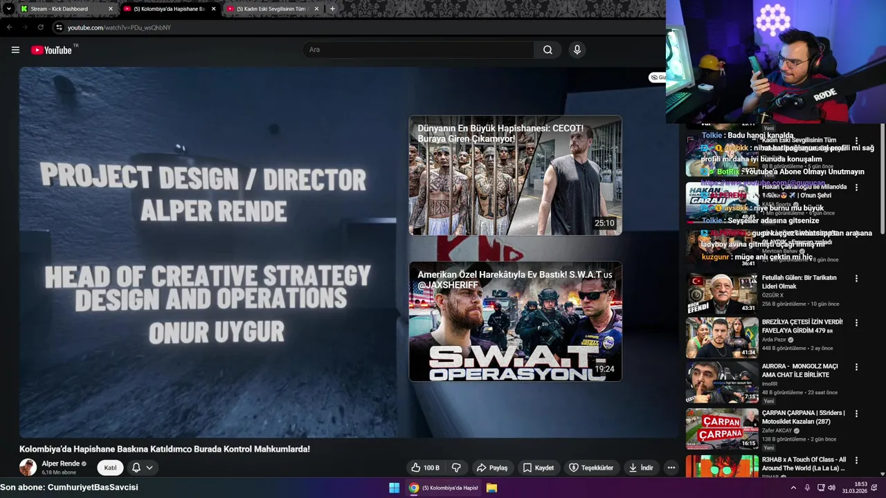
Task: Open options for AURORA MONGOLZ video
Action: tap(856, 367)
